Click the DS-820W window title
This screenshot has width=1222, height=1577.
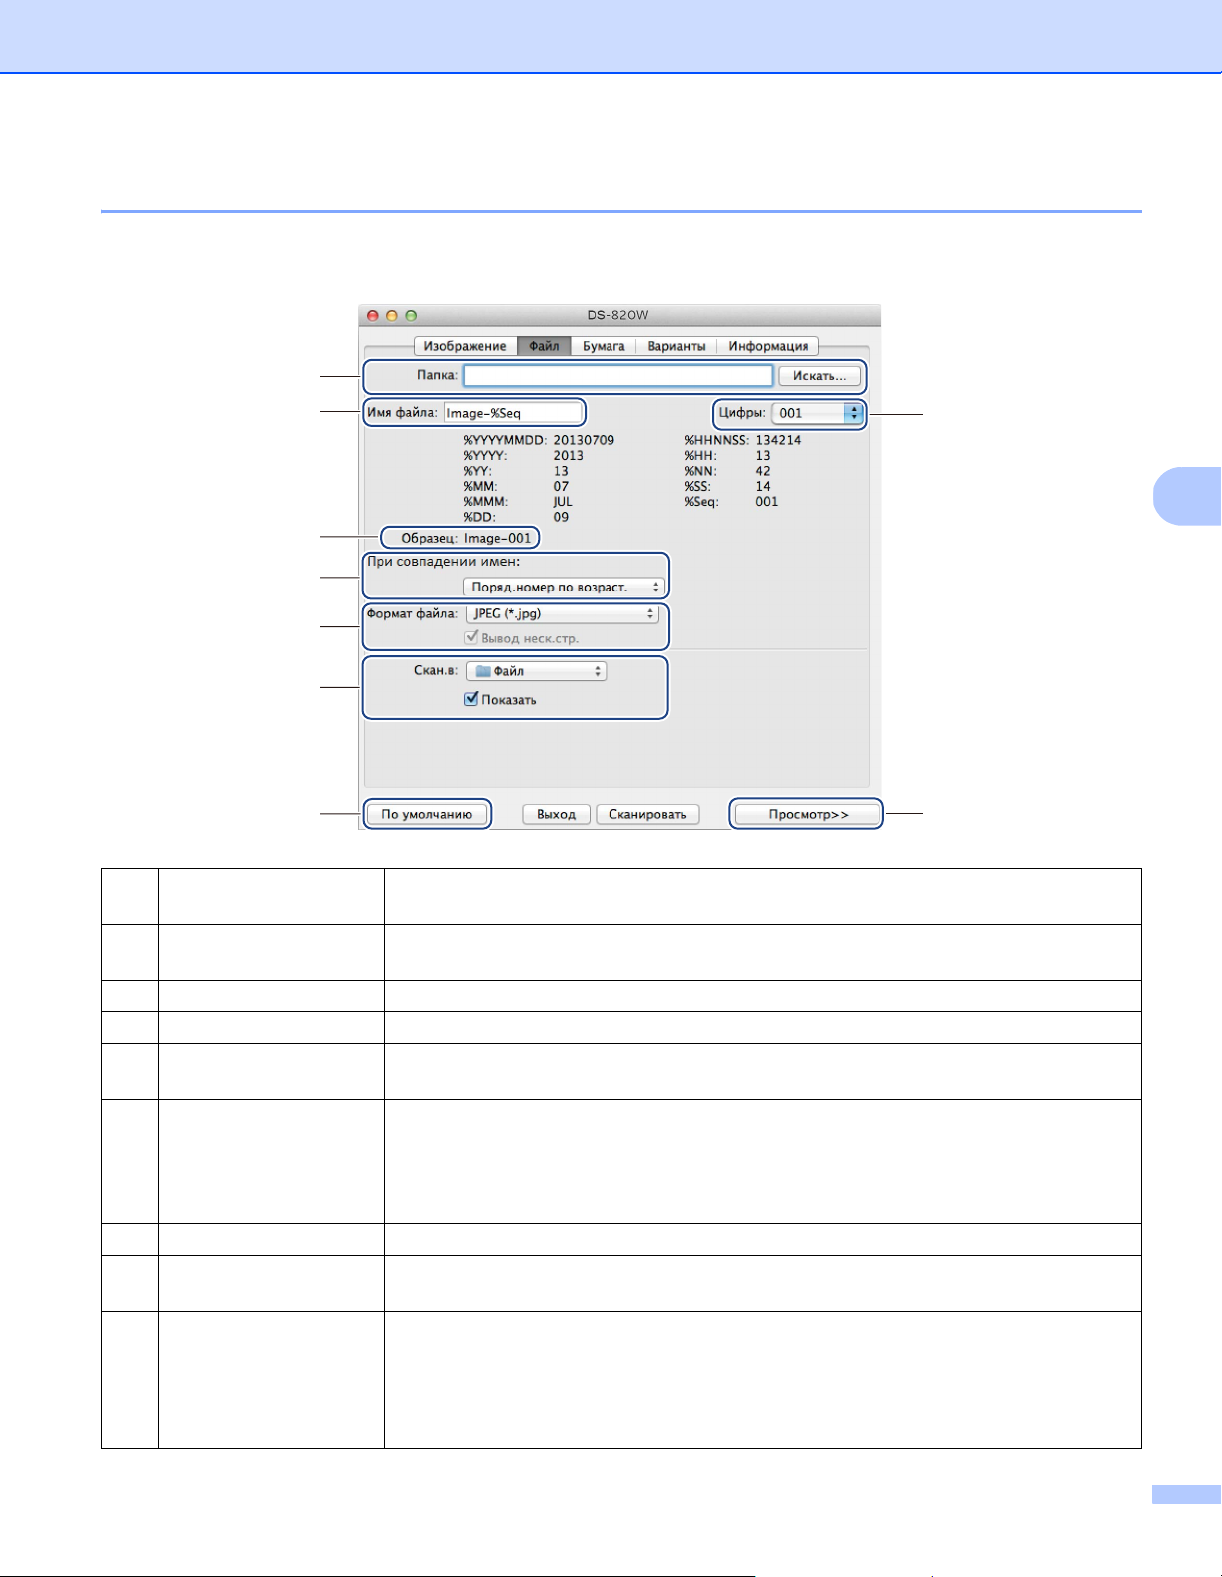coord(617,315)
